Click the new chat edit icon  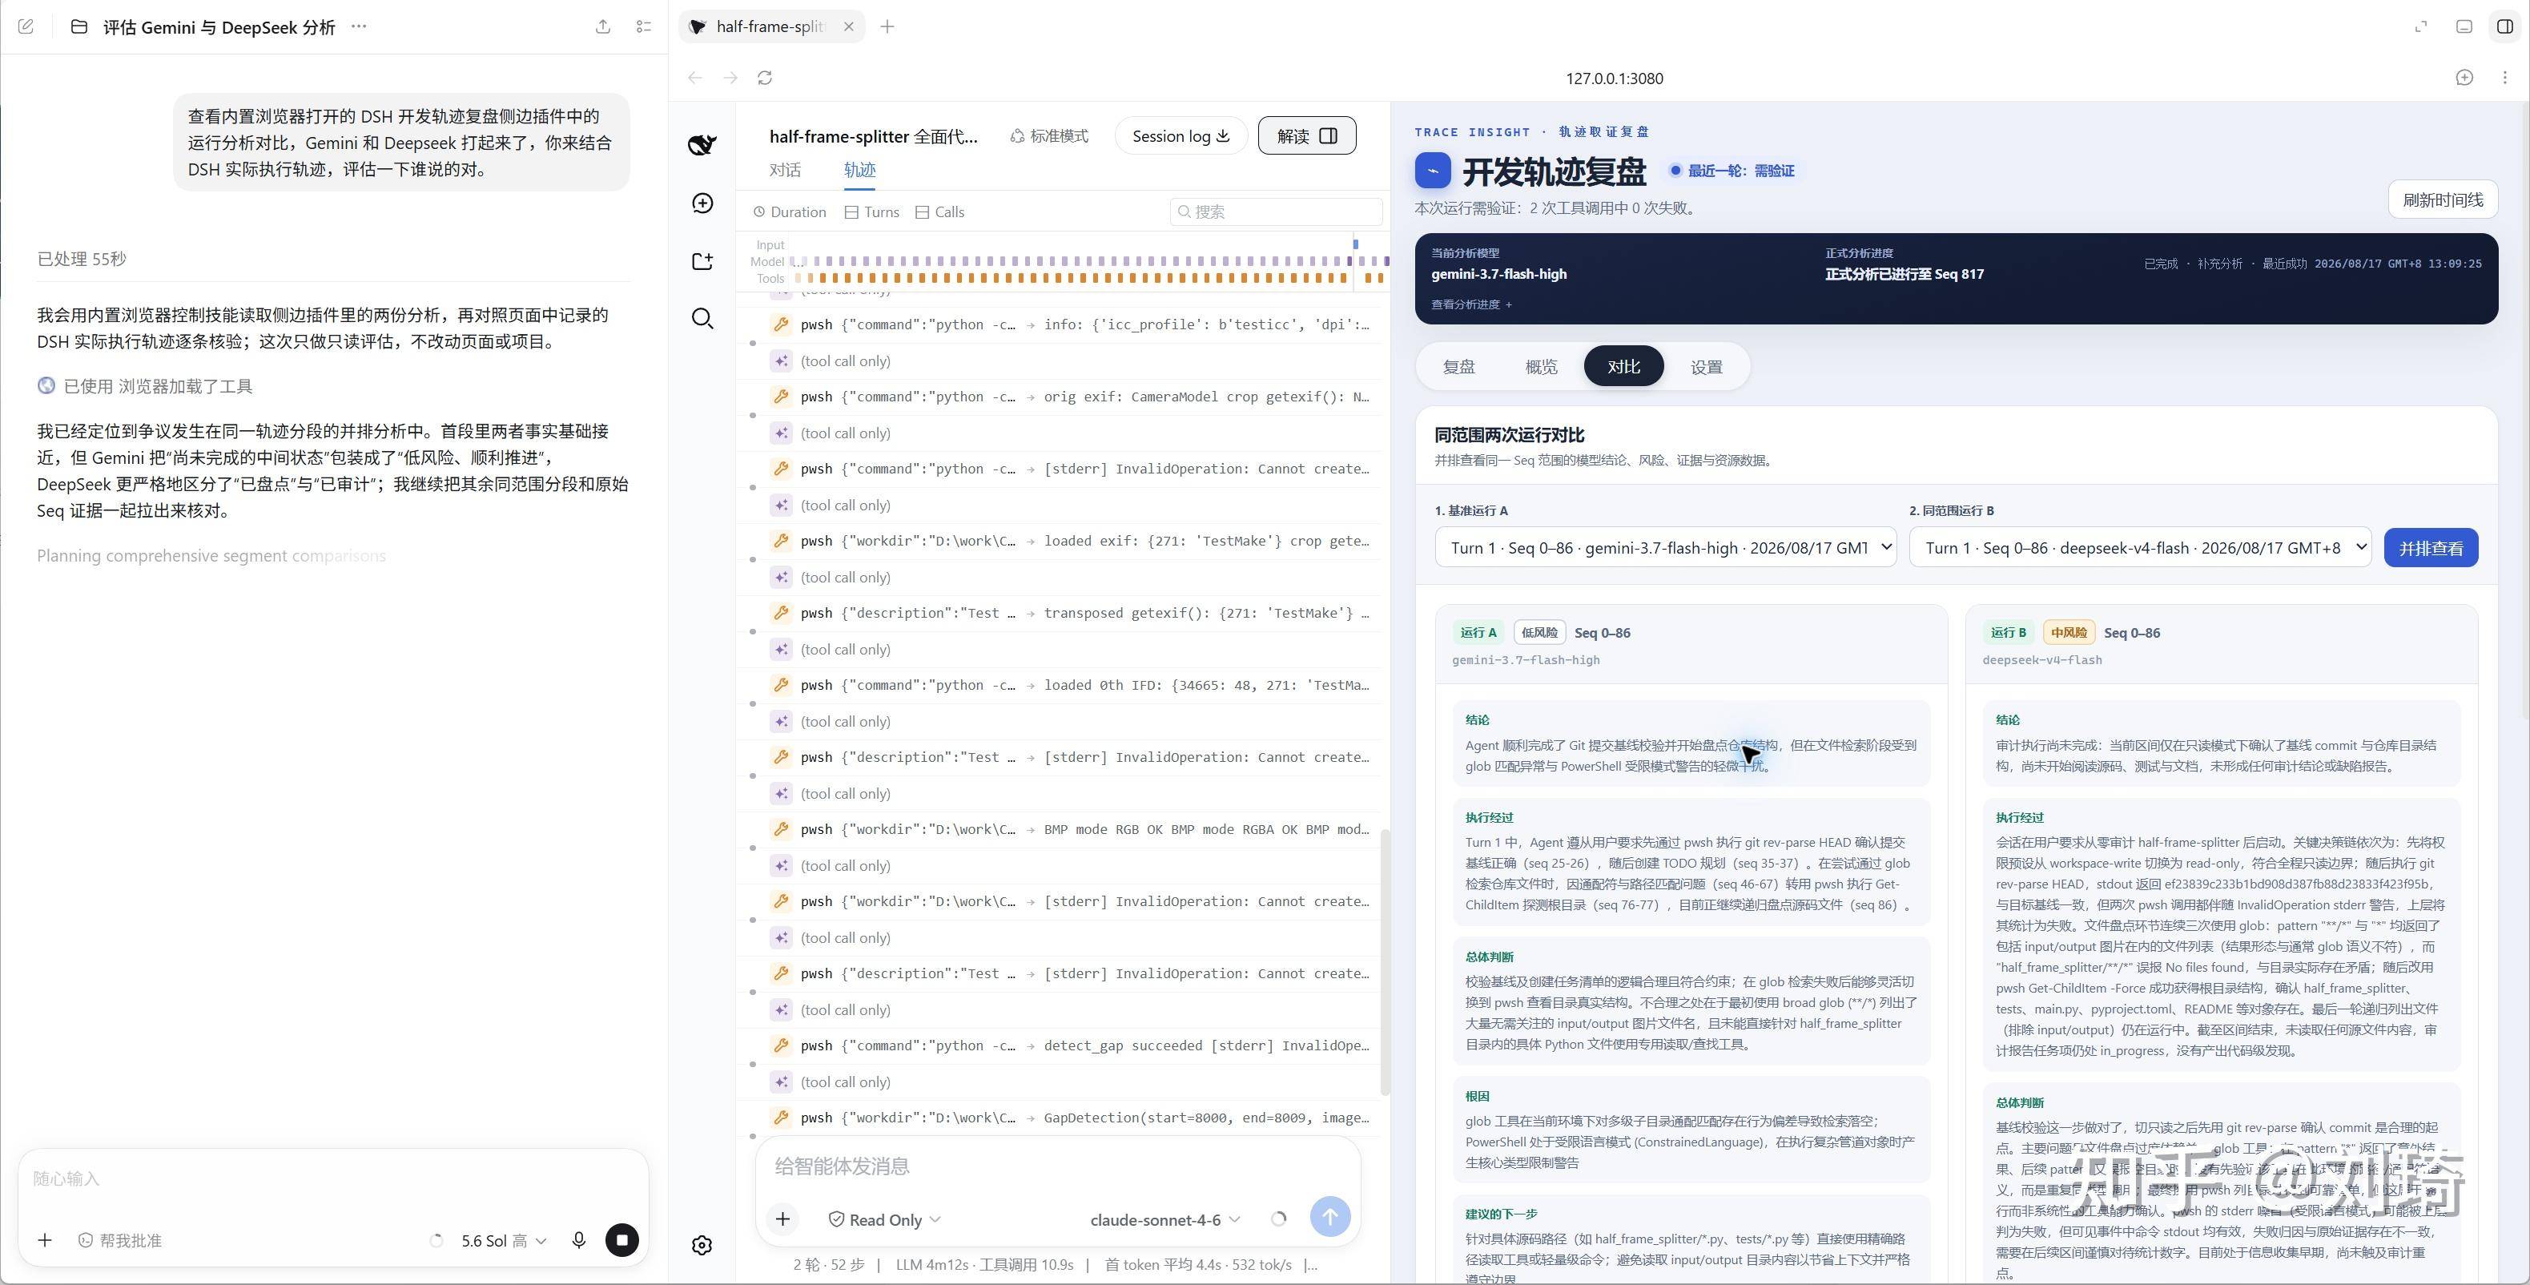pyautogui.click(x=26, y=26)
